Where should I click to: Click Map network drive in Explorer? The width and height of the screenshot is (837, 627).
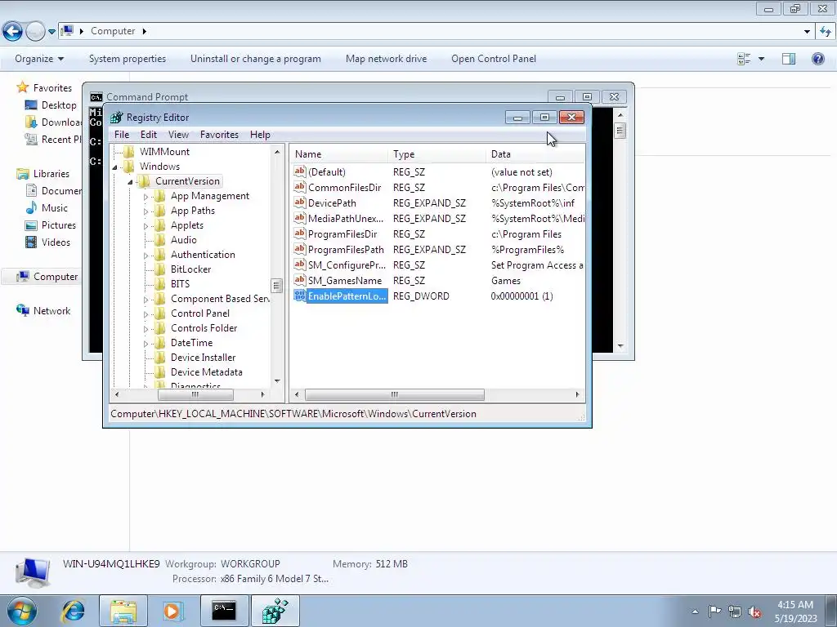(x=386, y=59)
